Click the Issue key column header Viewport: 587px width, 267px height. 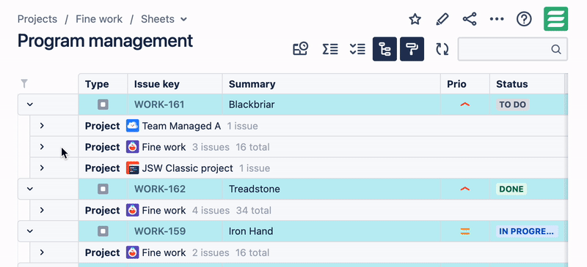175,84
